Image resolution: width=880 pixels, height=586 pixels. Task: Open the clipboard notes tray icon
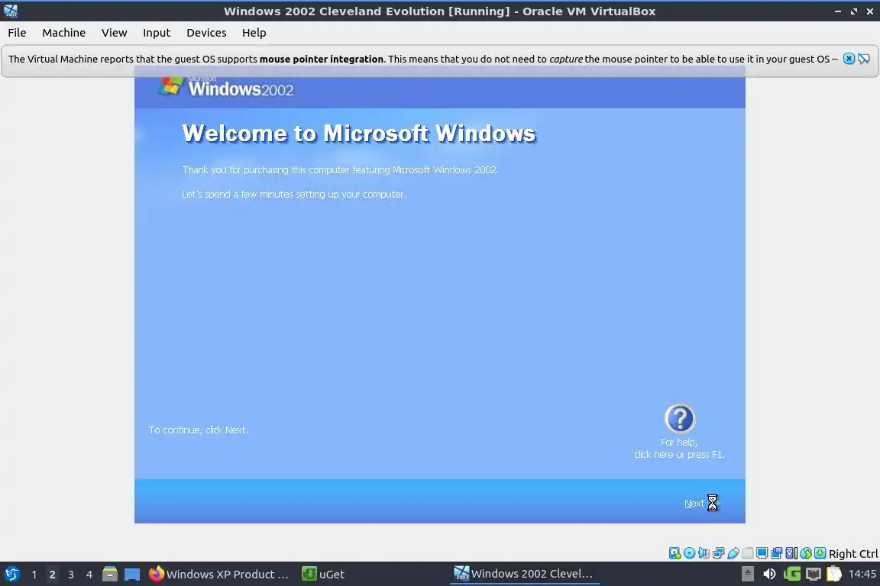click(834, 574)
